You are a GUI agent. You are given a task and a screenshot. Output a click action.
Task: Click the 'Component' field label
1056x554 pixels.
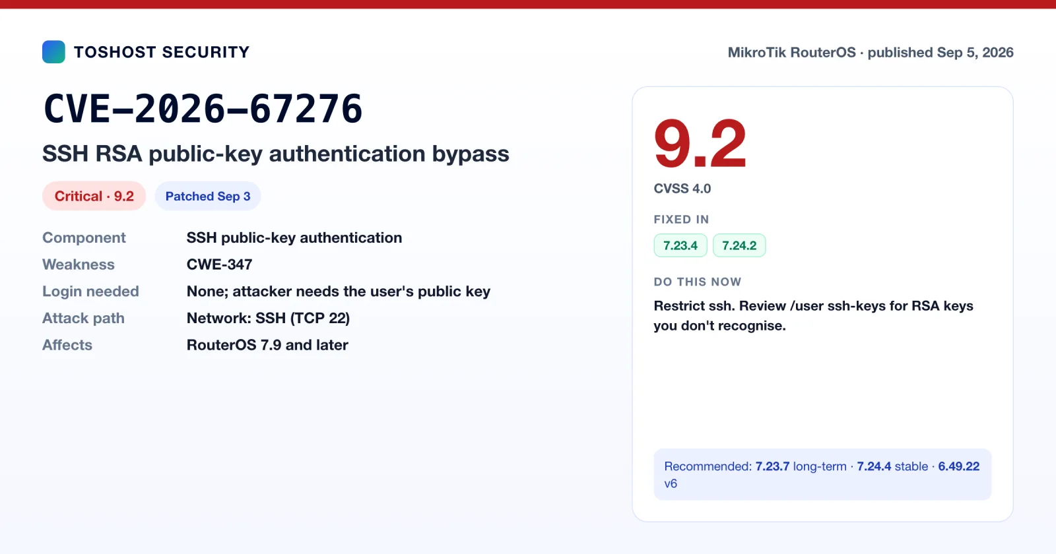click(x=84, y=237)
